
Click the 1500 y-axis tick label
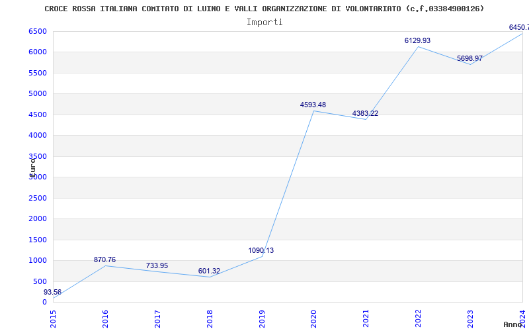[x=38, y=240]
